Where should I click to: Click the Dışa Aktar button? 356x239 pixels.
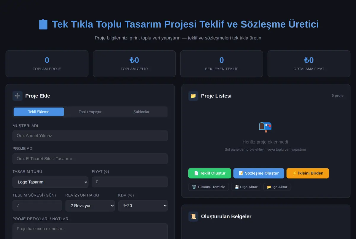point(246,187)
